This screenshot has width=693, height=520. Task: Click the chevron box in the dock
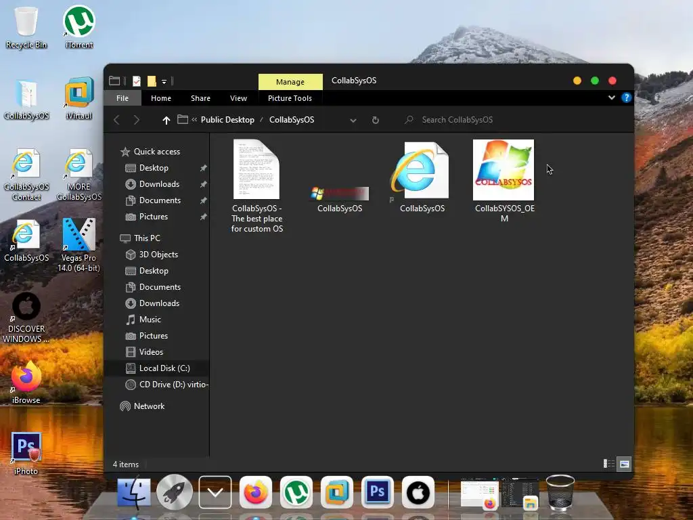[x=215, y=493]
